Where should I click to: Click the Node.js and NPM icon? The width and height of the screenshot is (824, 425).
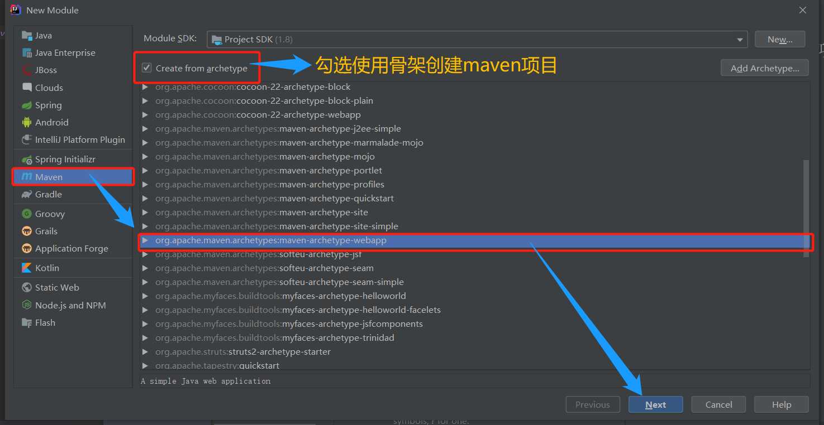click(27, 305)
